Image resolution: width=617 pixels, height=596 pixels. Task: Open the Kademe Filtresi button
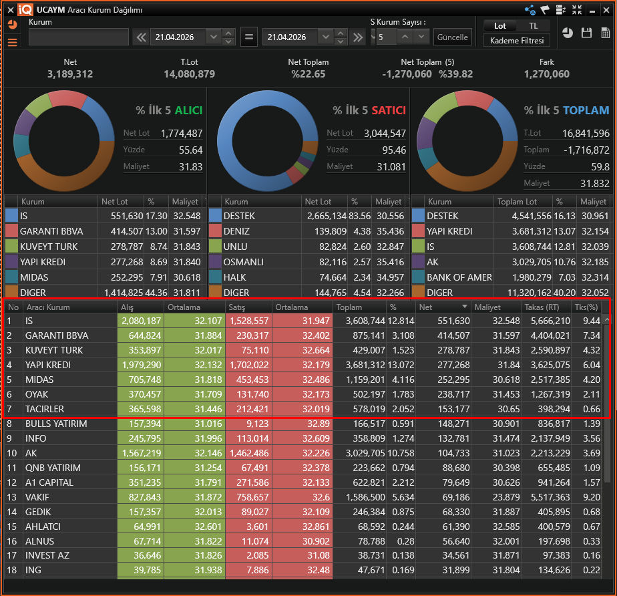point(517,41)
